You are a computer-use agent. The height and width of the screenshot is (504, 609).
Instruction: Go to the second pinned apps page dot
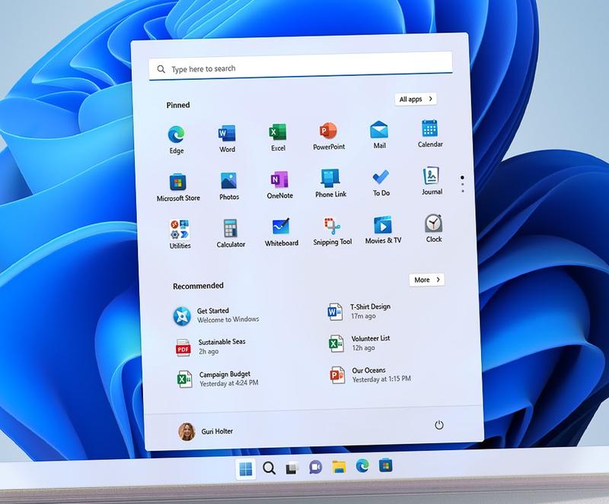[462, 185]
